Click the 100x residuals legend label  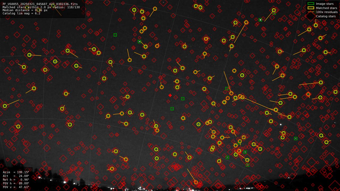(327, 12)
